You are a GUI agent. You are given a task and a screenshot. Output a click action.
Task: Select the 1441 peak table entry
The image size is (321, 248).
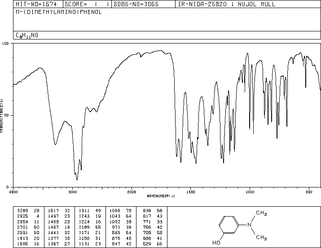(x=59, y=233)
